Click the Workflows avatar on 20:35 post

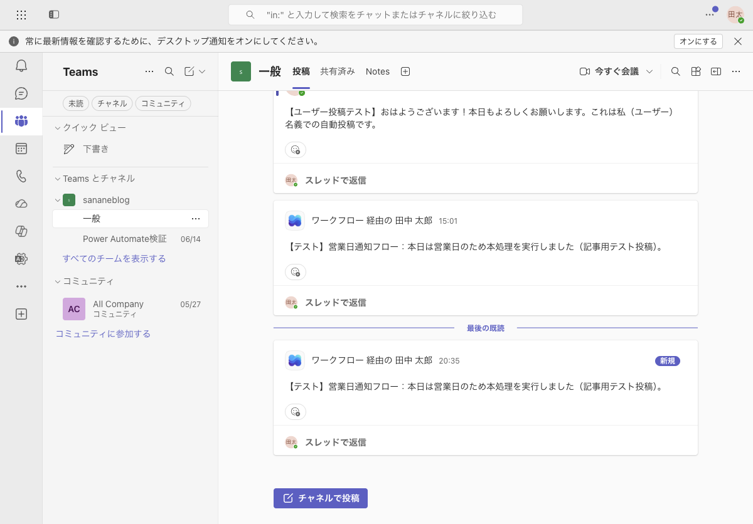click(295, 360)
